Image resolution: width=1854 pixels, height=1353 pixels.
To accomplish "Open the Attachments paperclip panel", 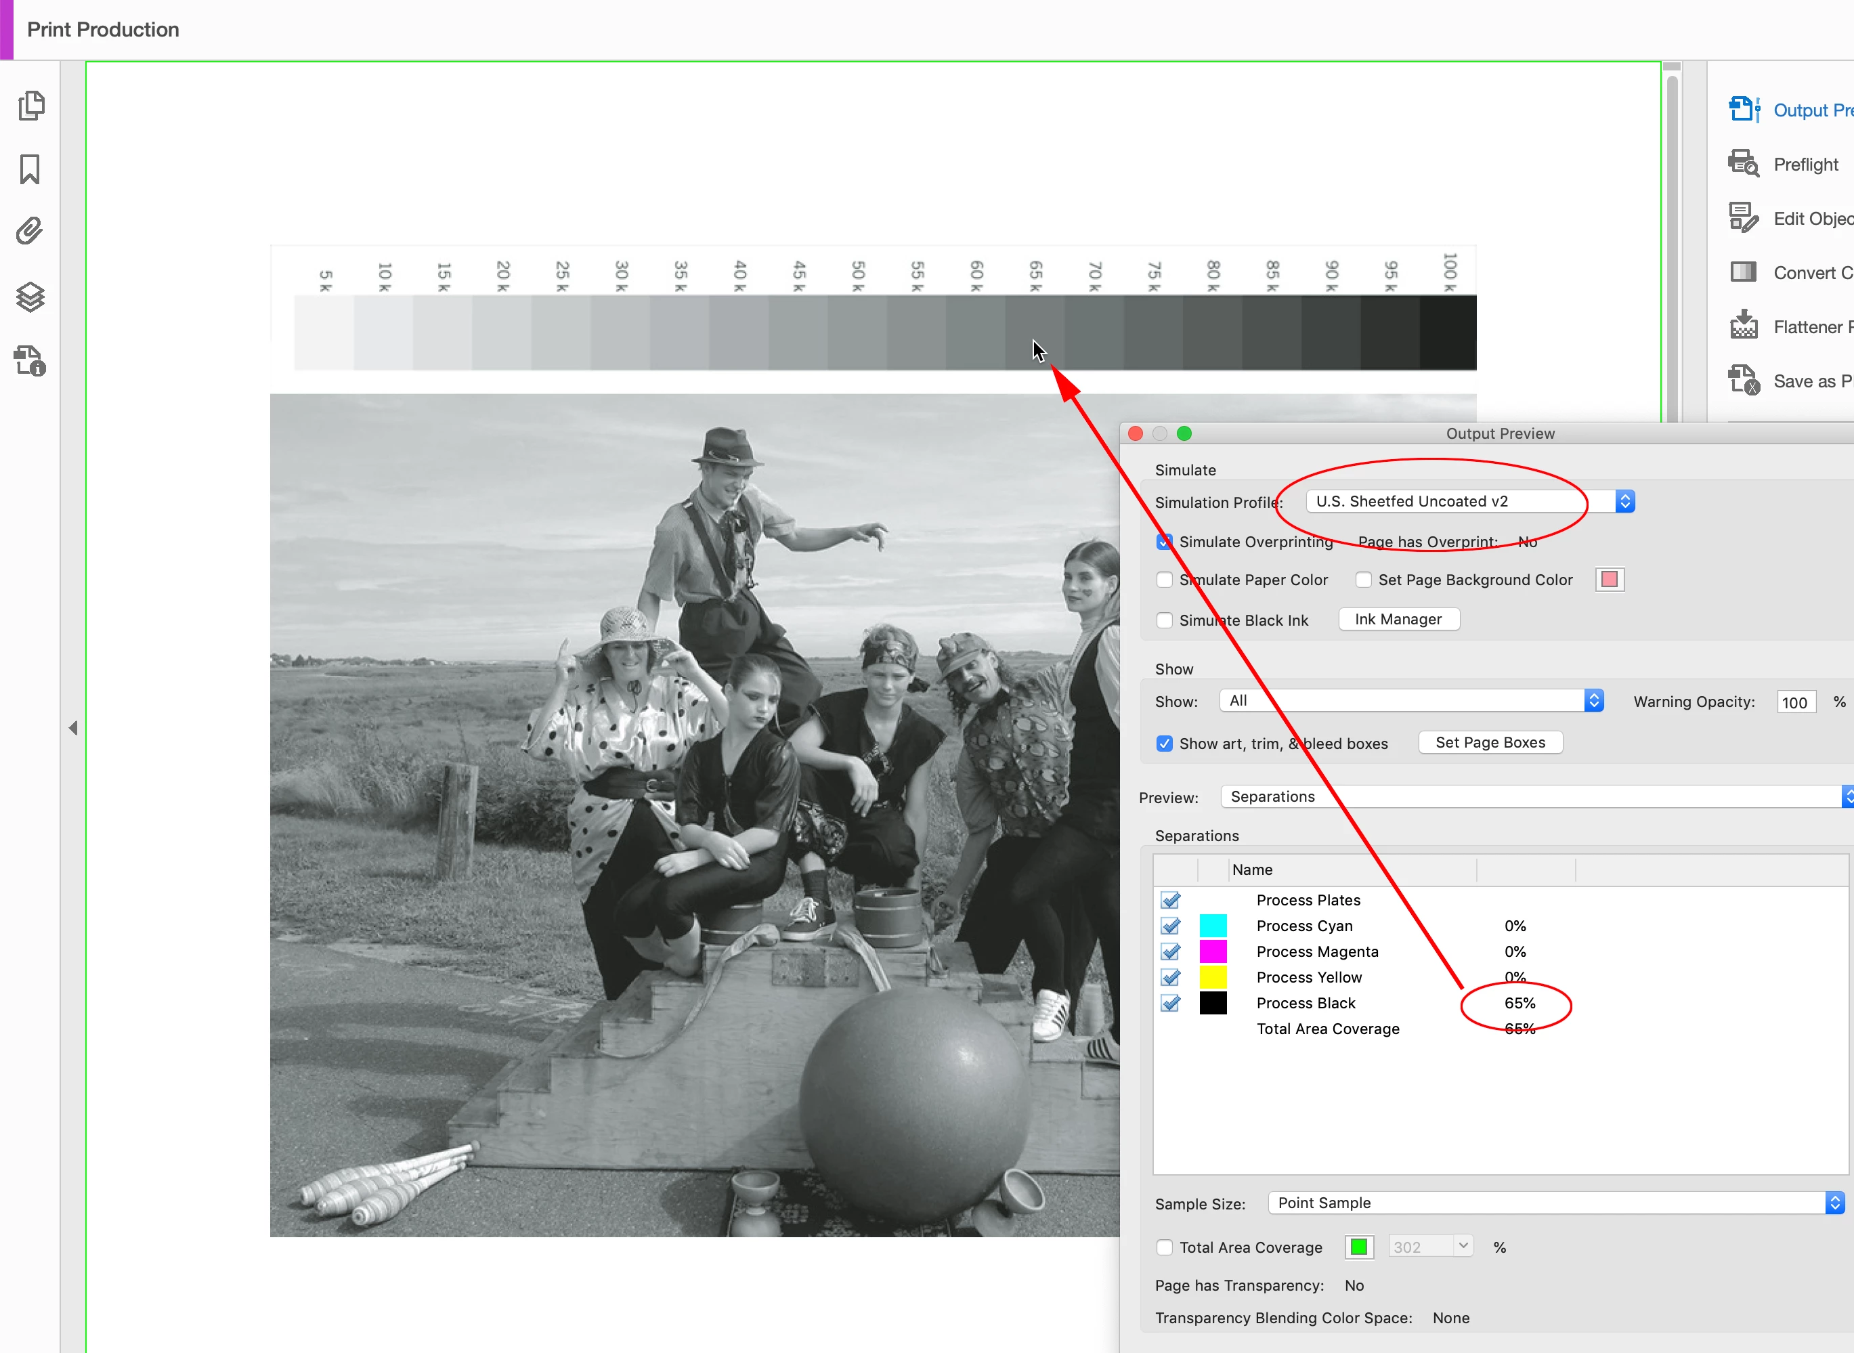I will coord(30,232).
